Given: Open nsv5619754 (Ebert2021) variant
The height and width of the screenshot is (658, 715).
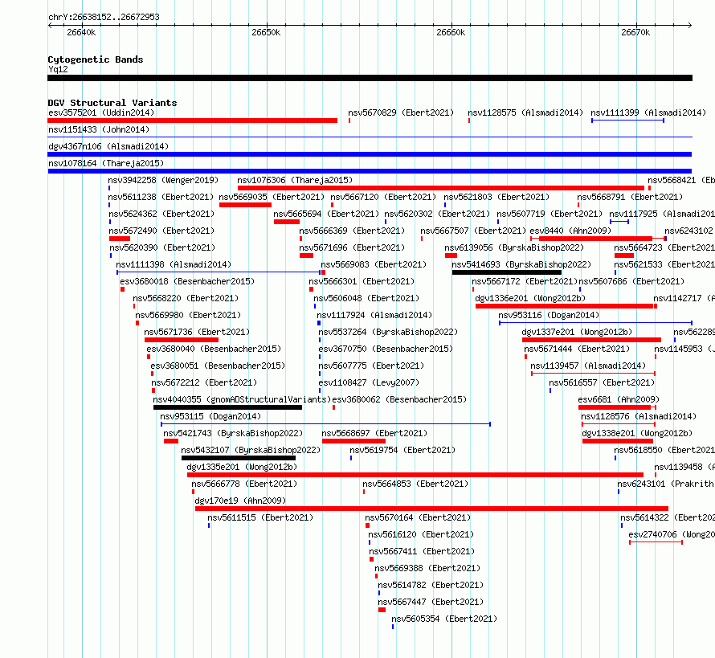Looking at the screenshot, I should 402,450.
